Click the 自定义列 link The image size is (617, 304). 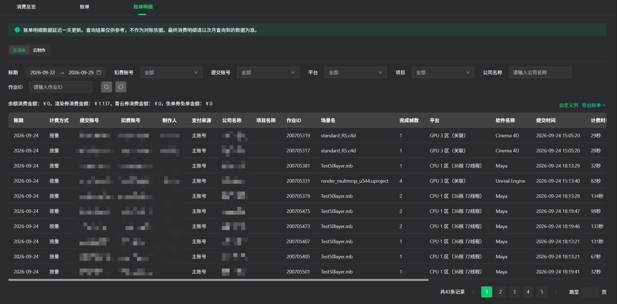click(x=569, y=105)
